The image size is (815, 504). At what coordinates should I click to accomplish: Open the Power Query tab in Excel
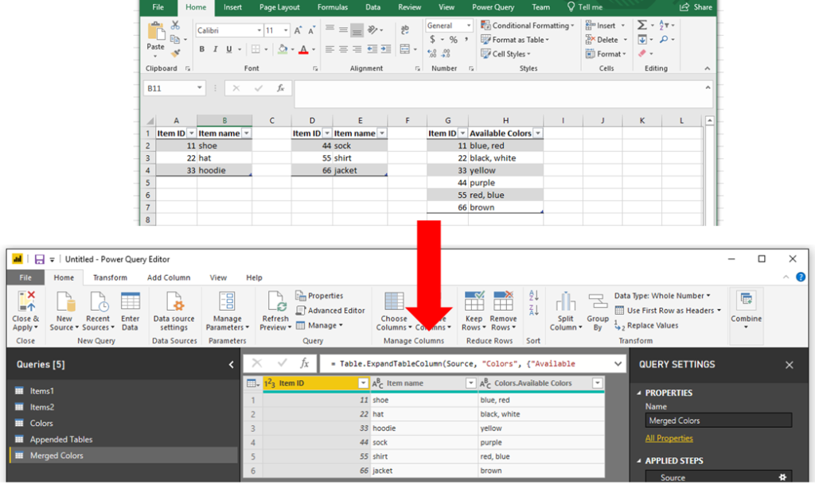[x=493, y=7]
